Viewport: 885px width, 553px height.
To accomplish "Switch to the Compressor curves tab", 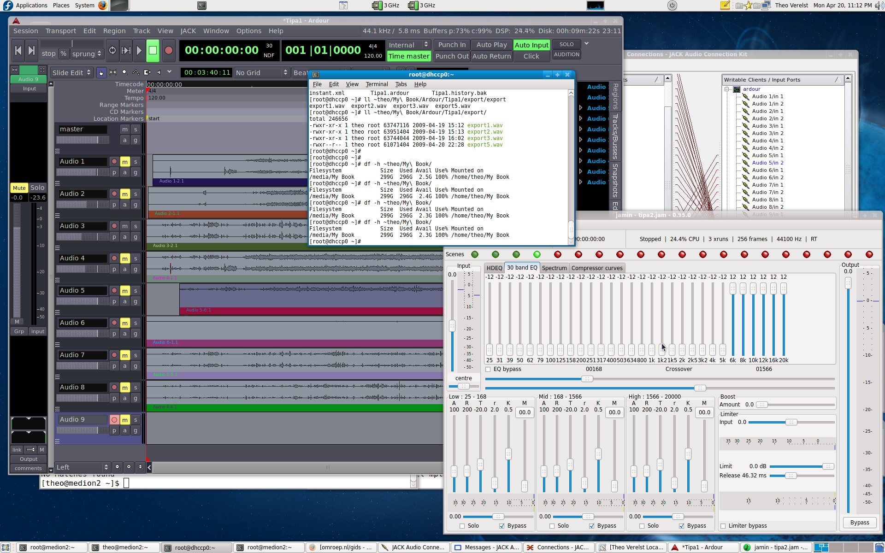I will click(x=597, y=268).
